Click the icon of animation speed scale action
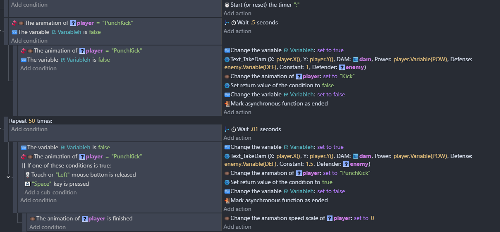Viewport: 500px width, 232px height. [227, 218]
